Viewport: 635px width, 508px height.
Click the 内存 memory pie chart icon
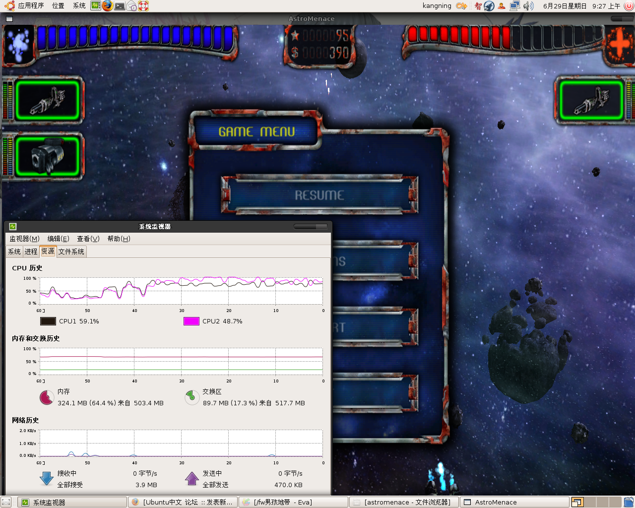point(47,397)
